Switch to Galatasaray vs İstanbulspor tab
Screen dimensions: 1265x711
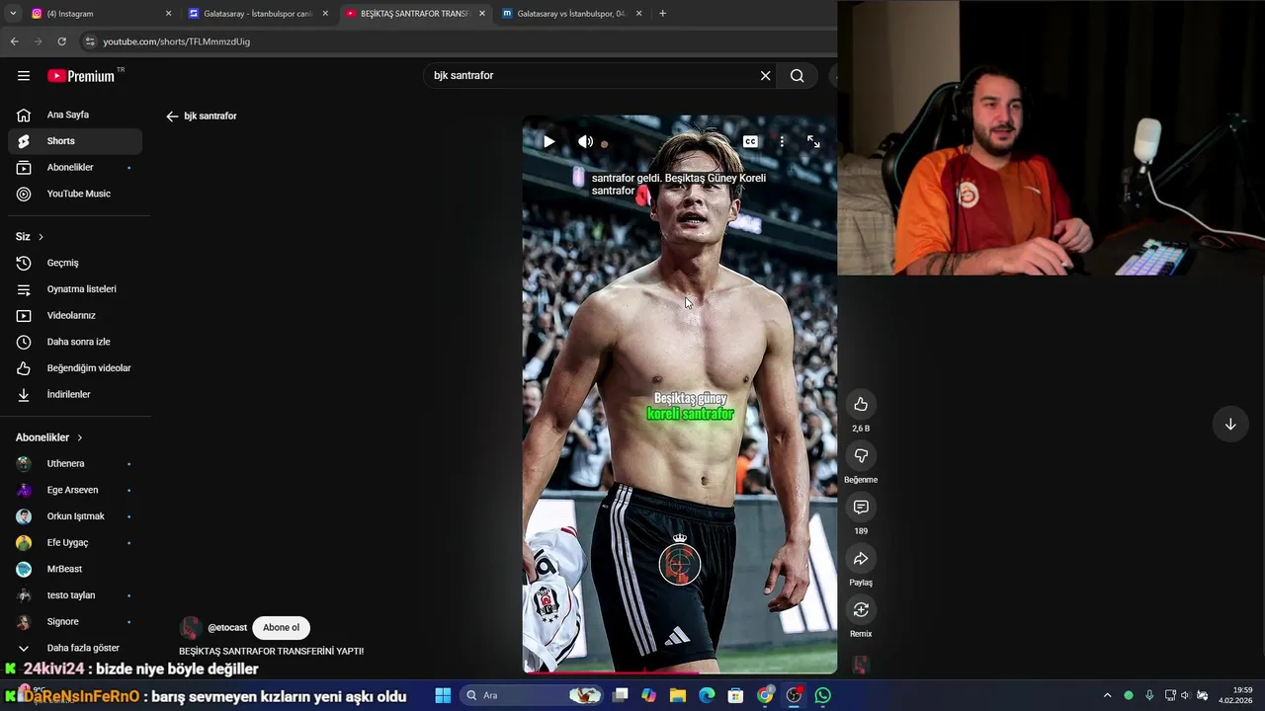[x=572, y=14]
